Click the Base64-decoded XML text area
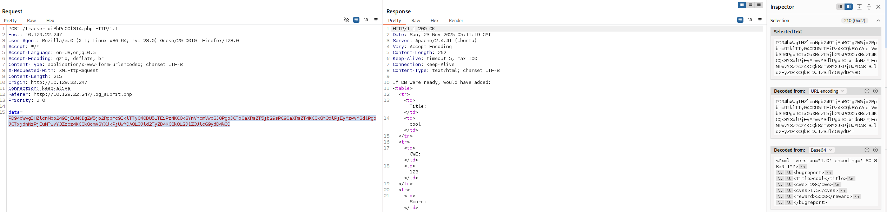Screen dimensions: 887x212 (826, 181)
